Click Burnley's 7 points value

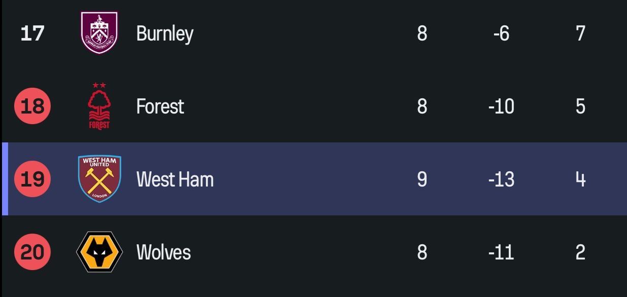[x=580, y=33]
